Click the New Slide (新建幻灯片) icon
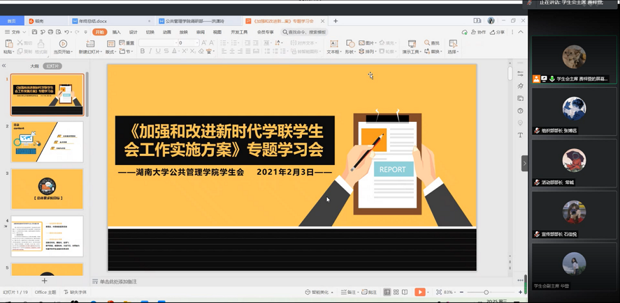 coord(90,44)
